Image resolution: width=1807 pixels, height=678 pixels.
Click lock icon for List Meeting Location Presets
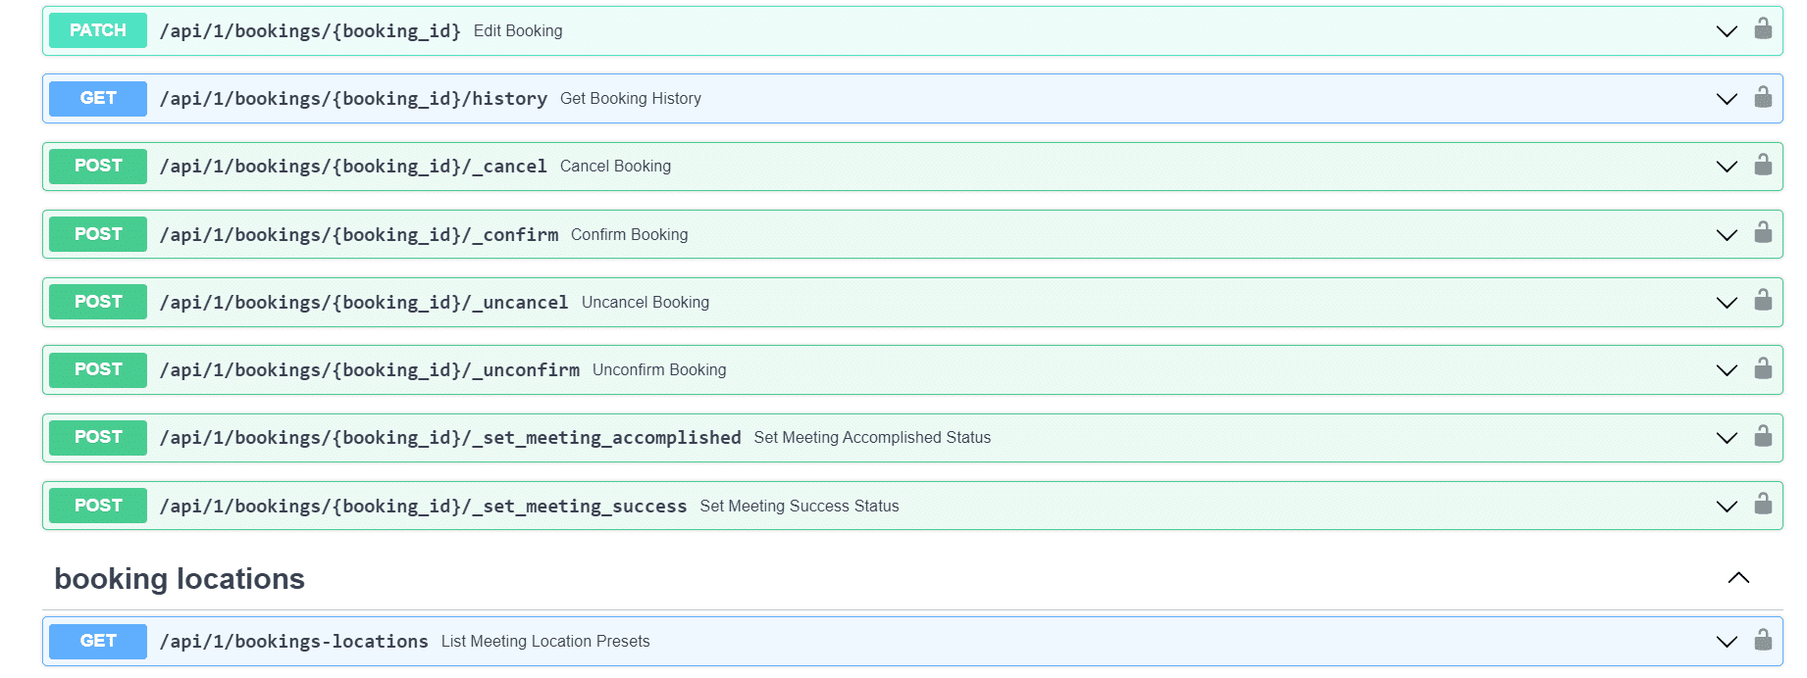click(1763, 640)
